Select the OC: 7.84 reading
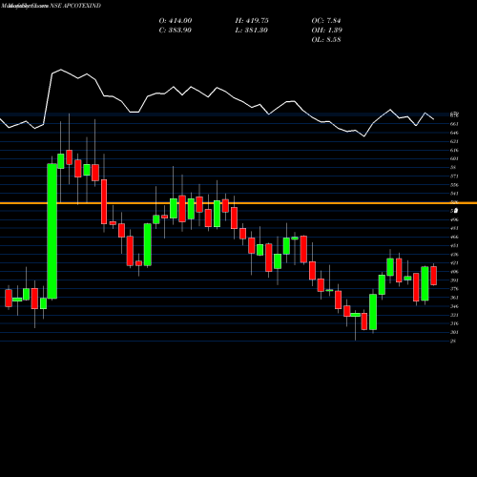This screenshot has width=477, height=477. 326,21
